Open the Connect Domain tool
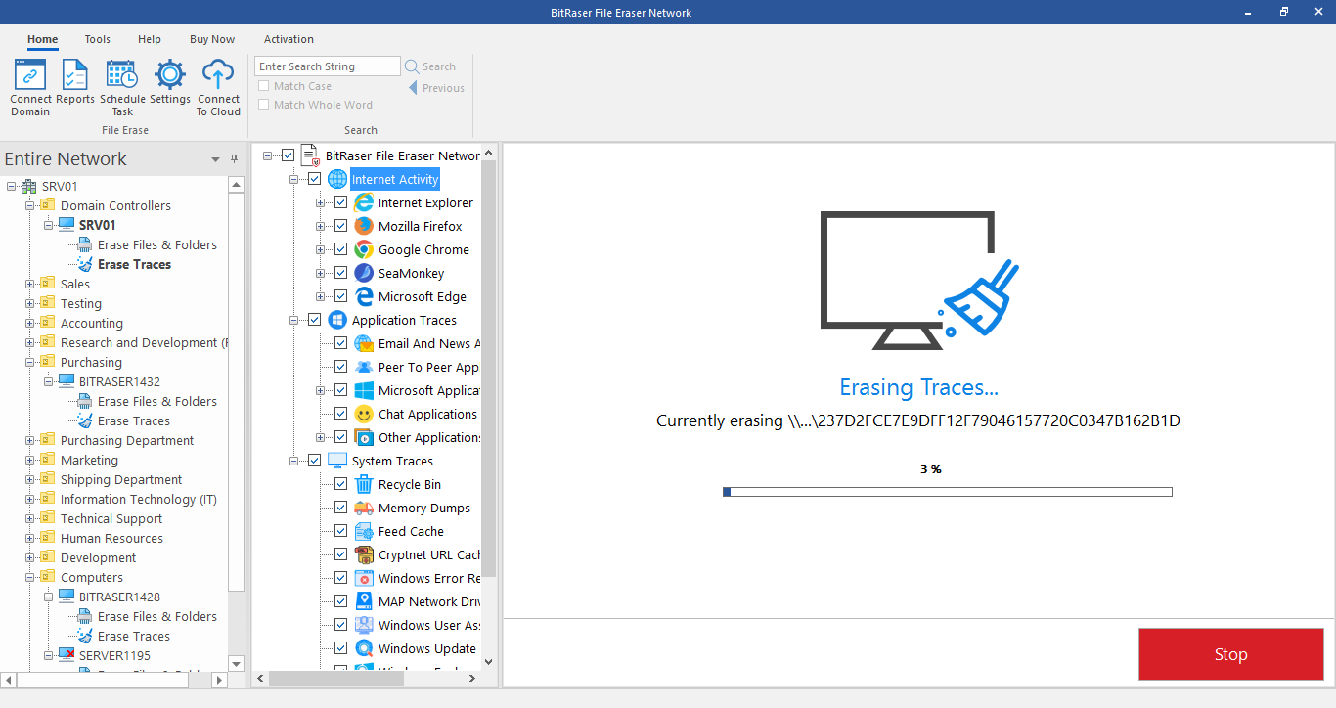 click(x=30, y=87)
